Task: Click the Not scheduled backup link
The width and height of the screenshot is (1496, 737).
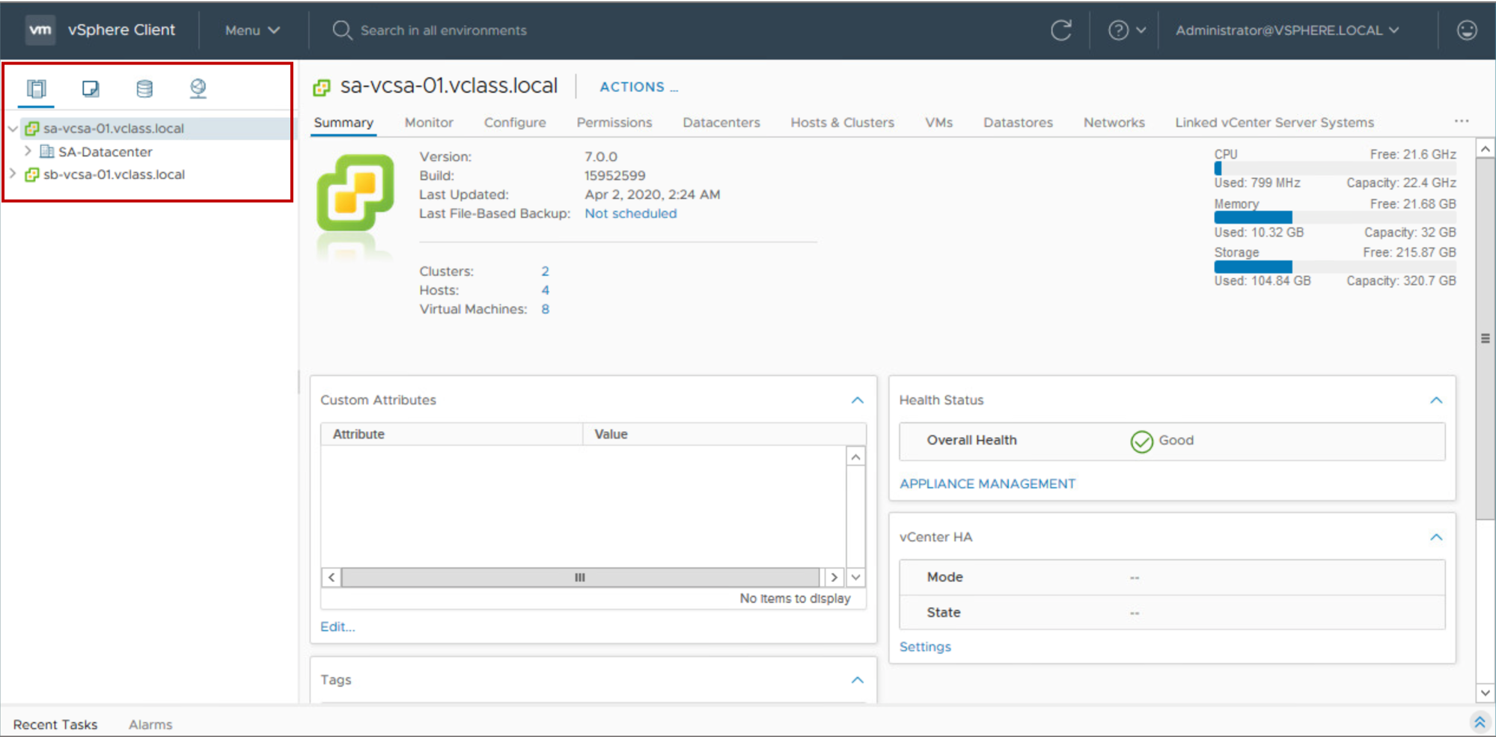Action: pos(631,214)
